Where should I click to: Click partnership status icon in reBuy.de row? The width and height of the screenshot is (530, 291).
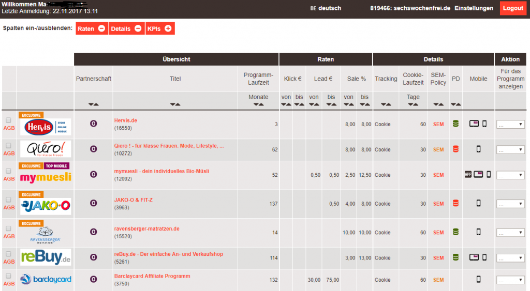click(93, 257)
